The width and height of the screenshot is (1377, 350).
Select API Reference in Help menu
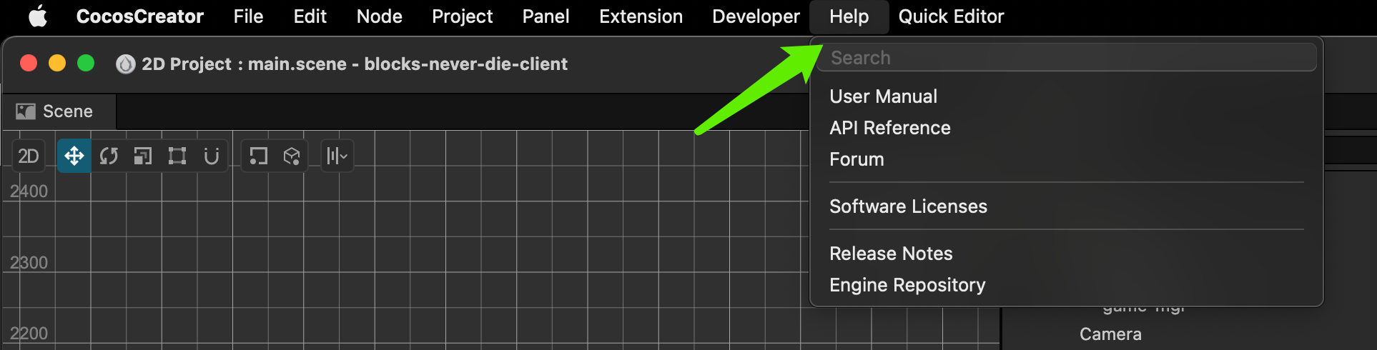pos(890,128)
